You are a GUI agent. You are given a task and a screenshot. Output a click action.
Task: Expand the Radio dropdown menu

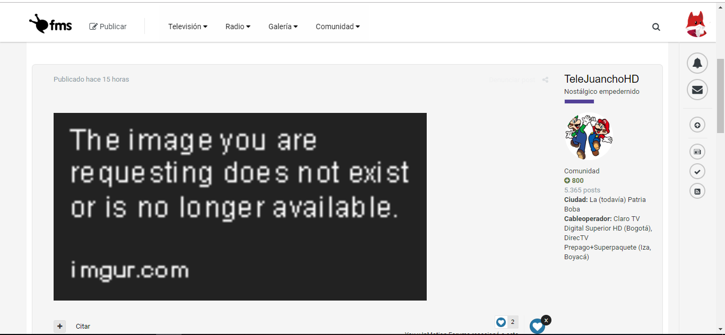tap(237, 27)
